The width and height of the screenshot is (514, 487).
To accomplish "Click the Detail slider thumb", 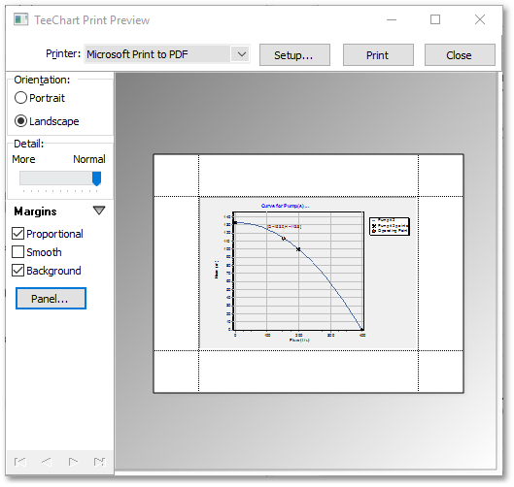I will point(96,179).
